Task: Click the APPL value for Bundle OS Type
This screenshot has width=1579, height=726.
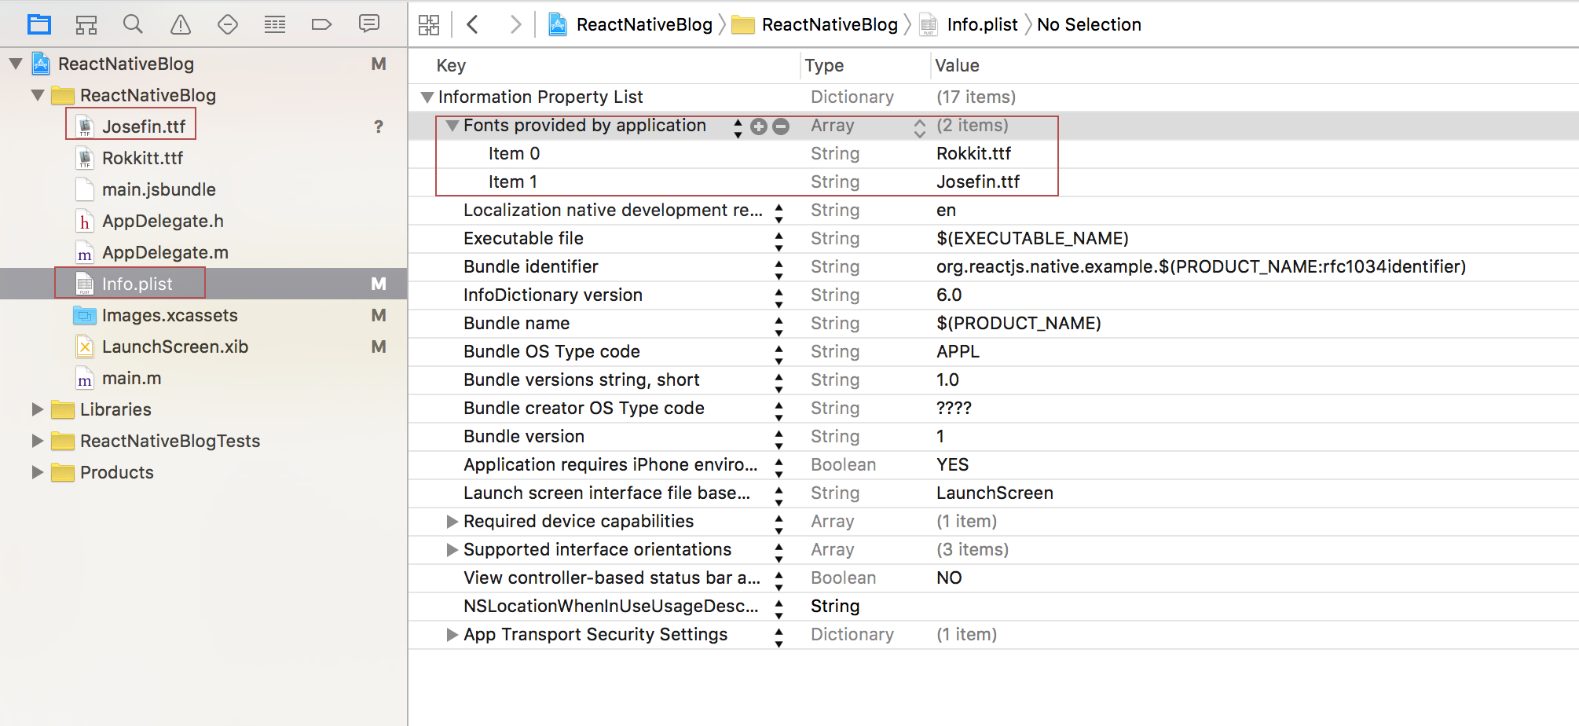Action: coord(958,352)
